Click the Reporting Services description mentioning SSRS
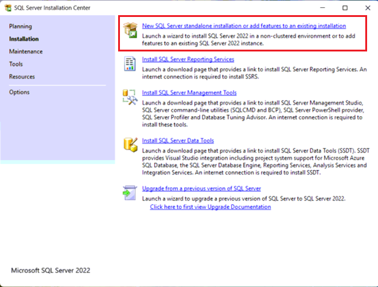The height and width of the screenshot is (287, 378). coord(254,73)
